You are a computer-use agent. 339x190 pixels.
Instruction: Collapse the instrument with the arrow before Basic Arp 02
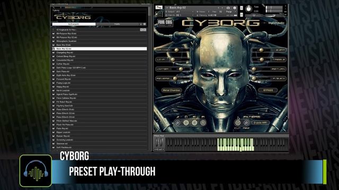coord(167,8)
